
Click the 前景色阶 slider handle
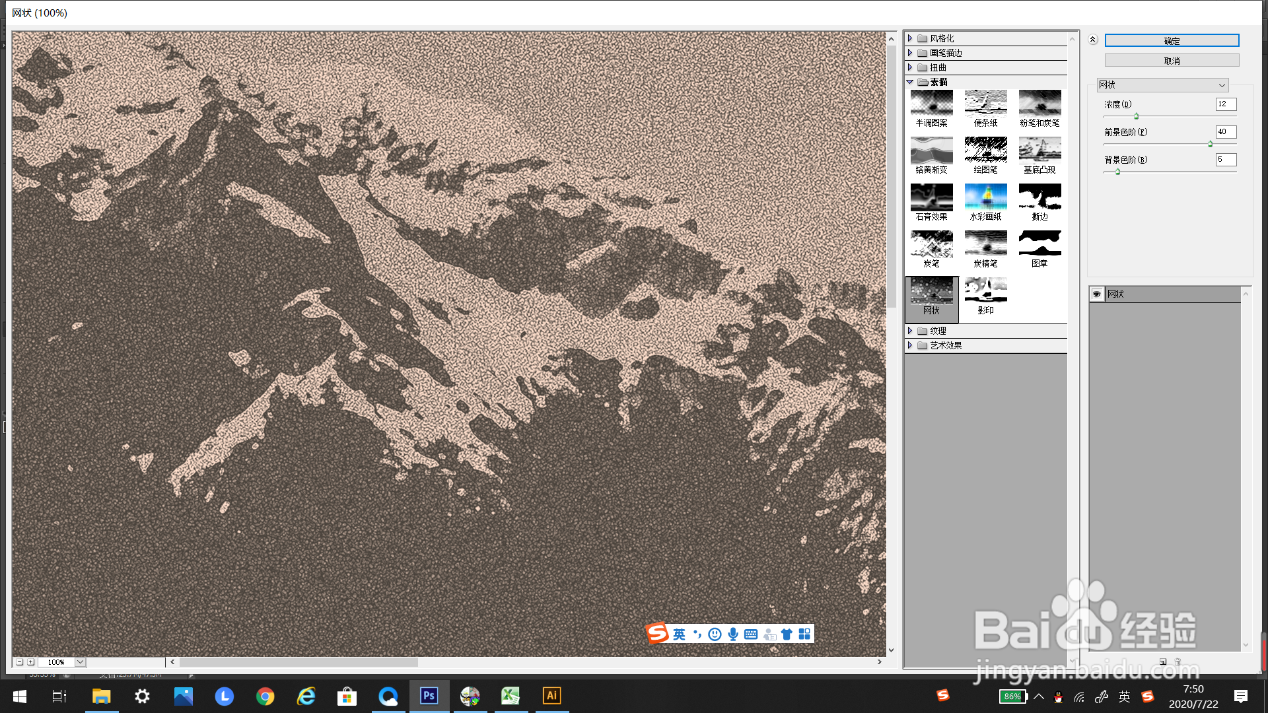click(x=1210, y=144)
